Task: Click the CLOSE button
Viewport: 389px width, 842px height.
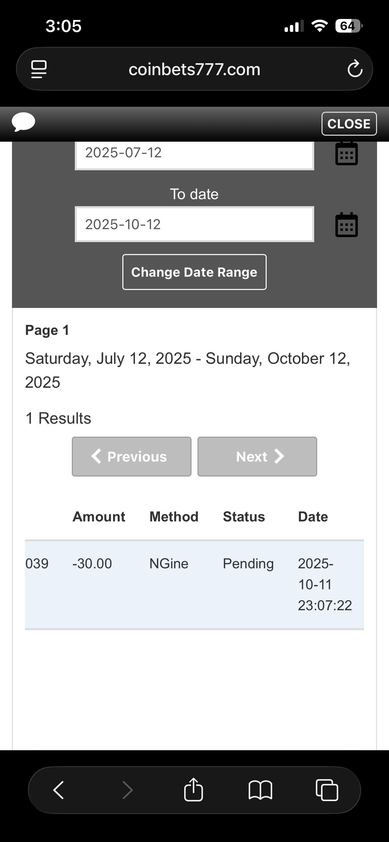Action: (349, 124)
